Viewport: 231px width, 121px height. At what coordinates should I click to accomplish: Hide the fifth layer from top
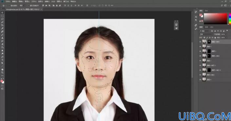(x=200, y=60)
